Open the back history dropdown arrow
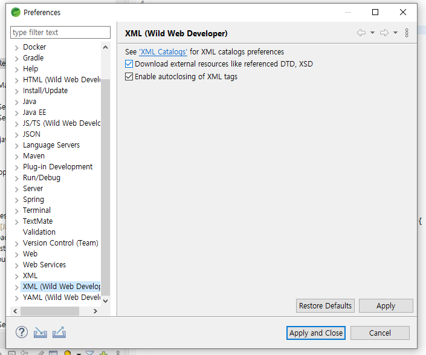426x355 pixels. click(372, 33)
